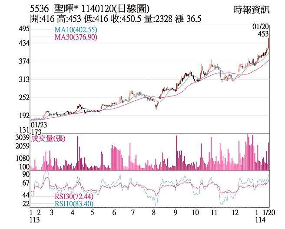285x229 pixels.
Task: Click the MA30(376.90) legend label
Action: (x=76, y=37)
